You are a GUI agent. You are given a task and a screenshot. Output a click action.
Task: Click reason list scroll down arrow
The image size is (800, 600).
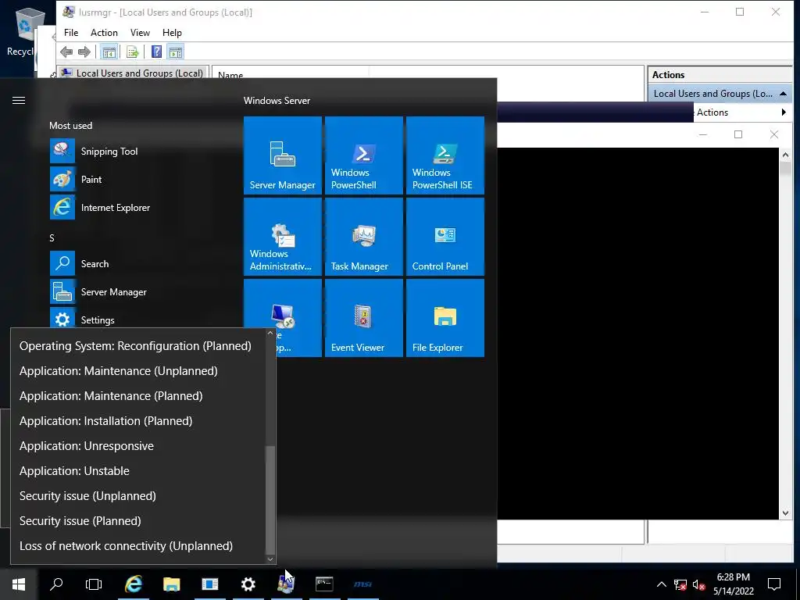pos(270,559)
